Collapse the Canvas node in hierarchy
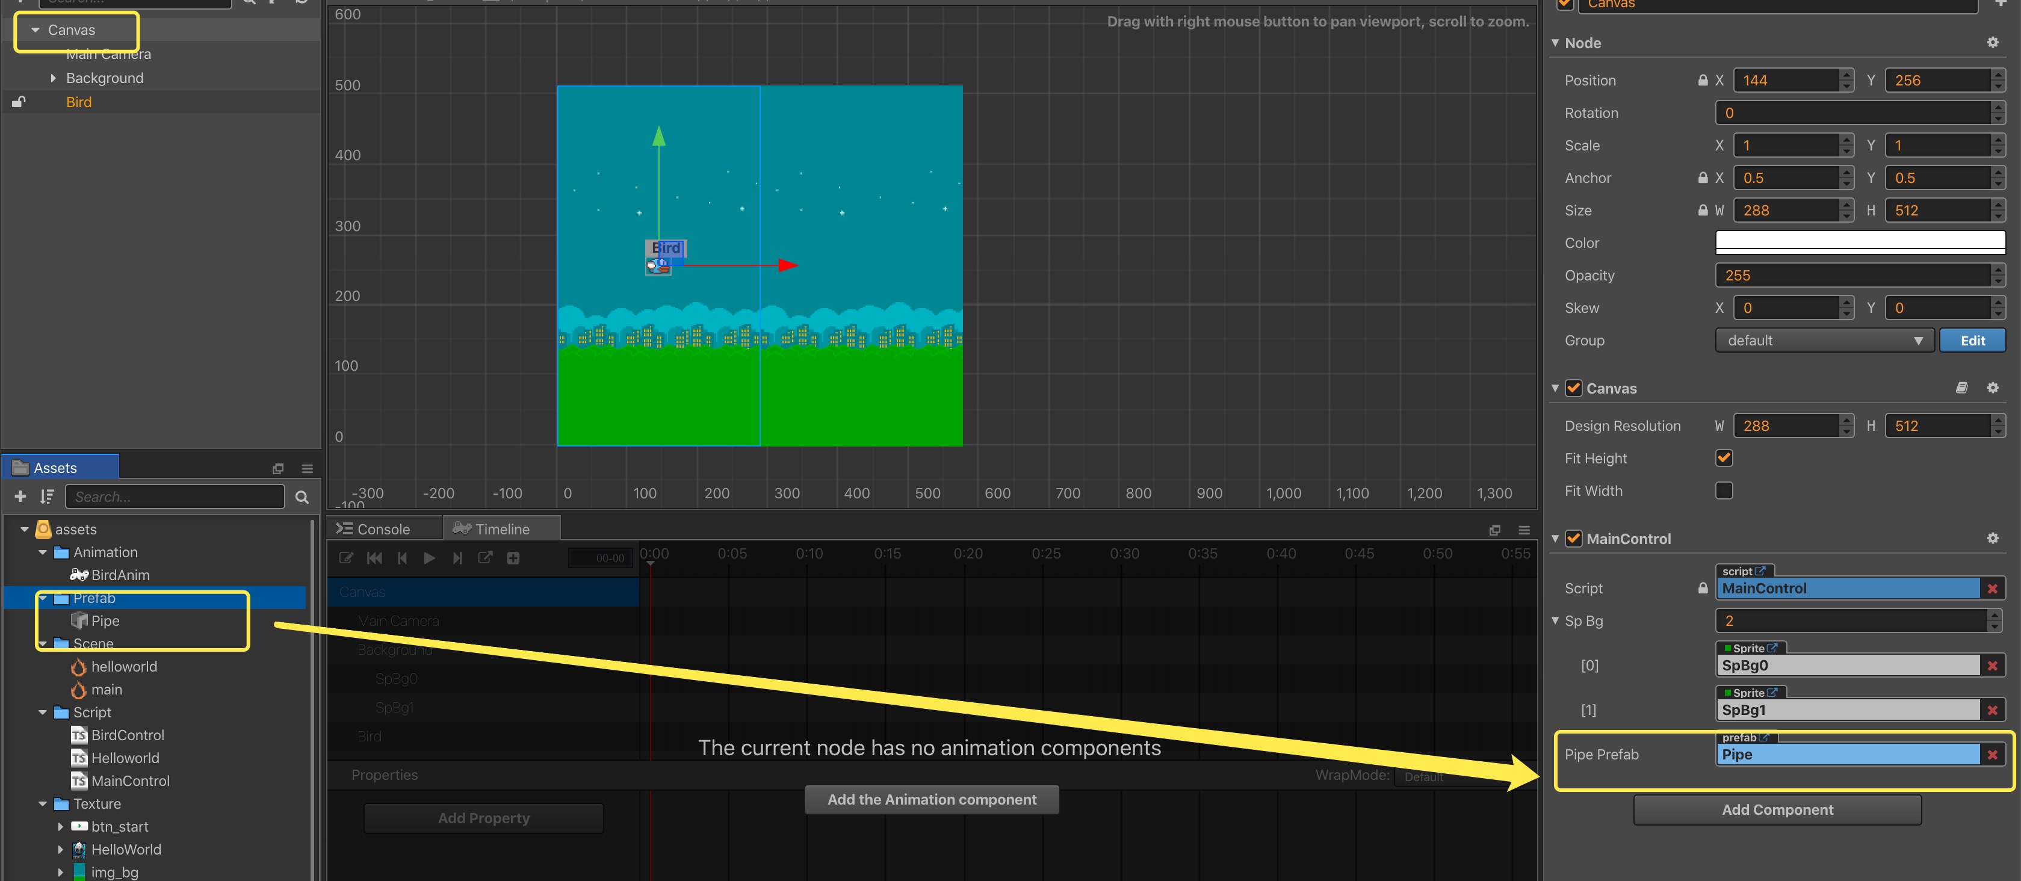Screen dimensions: 2021x881 [x=36, y=30]
